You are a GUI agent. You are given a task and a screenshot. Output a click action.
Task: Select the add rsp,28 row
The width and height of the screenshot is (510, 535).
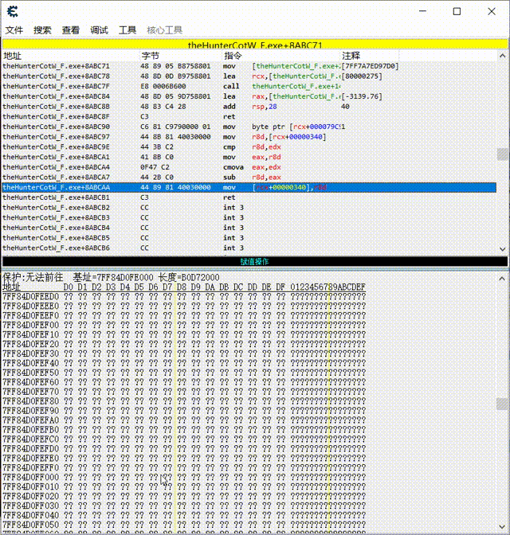pos(249,107)
